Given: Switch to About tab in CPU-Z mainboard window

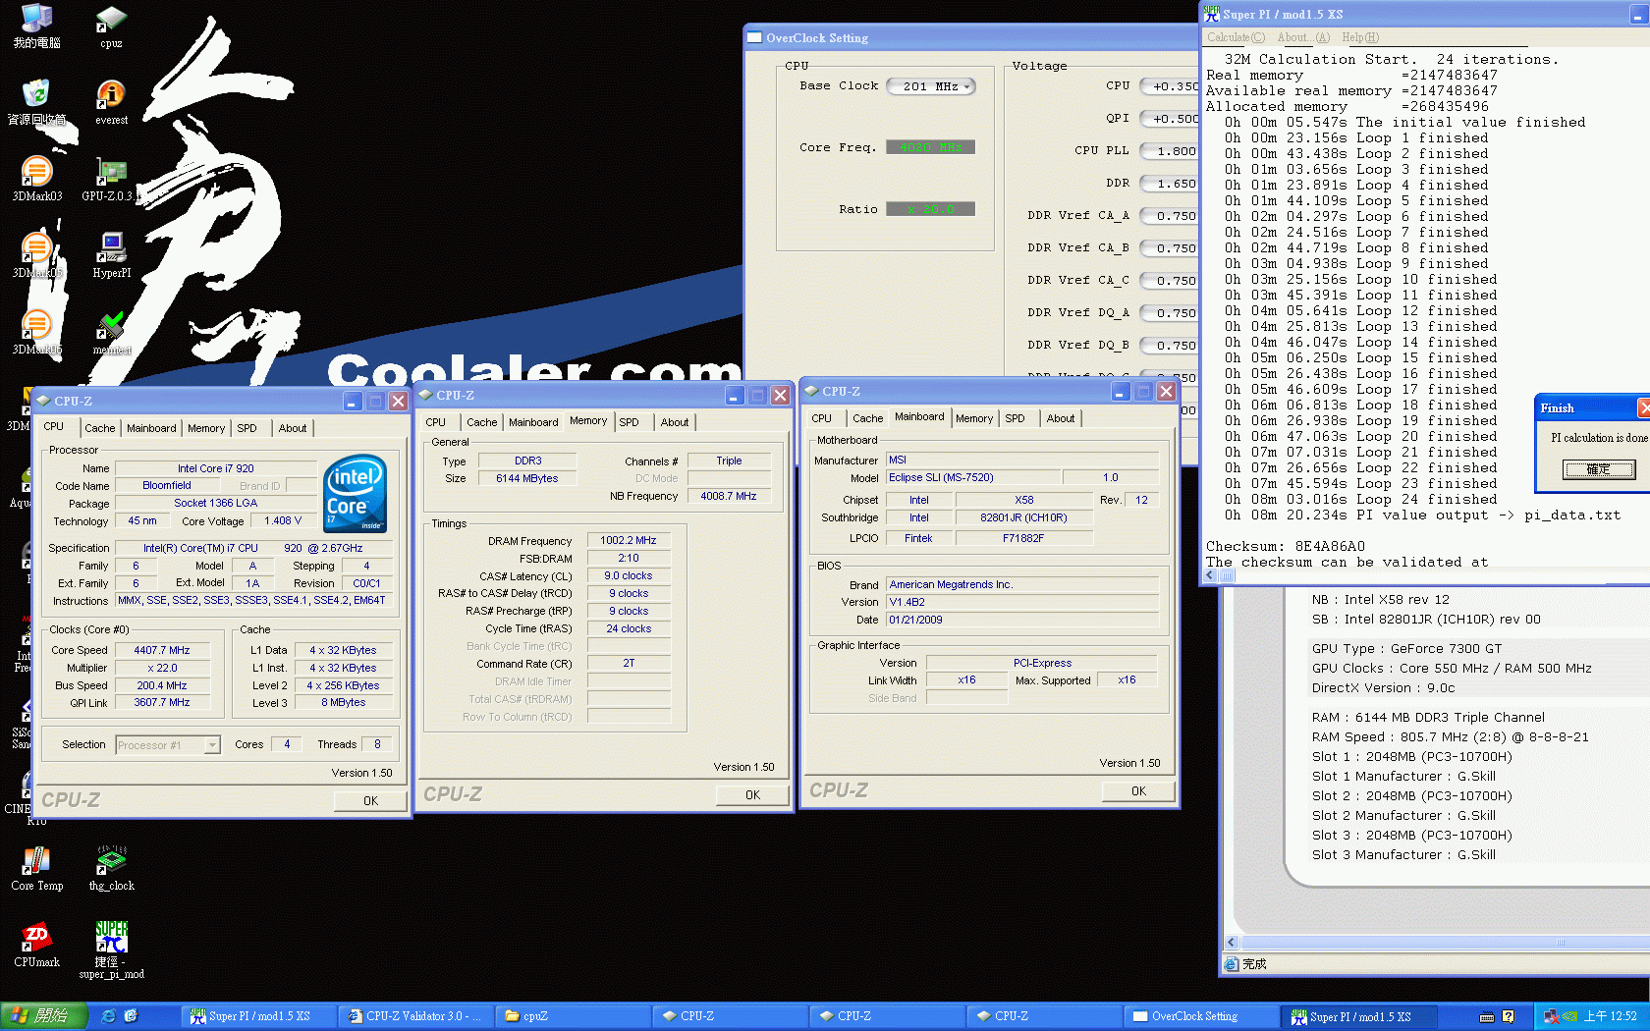Looking at the screenshot, I should click(1060, 418).
